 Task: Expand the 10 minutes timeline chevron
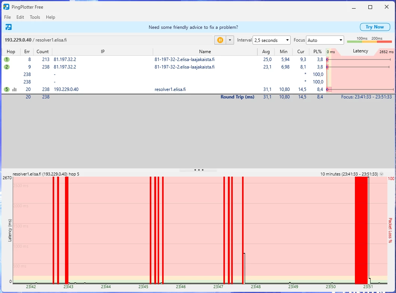pos(381,174)
